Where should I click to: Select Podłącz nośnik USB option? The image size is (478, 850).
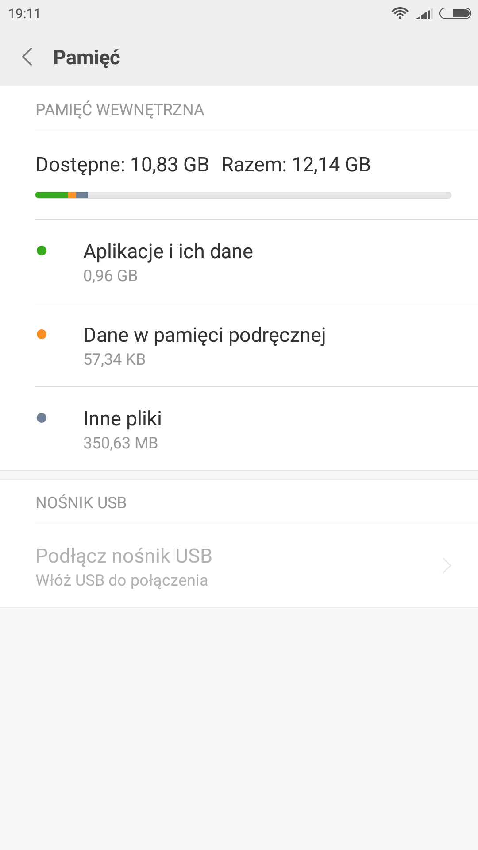124,566
